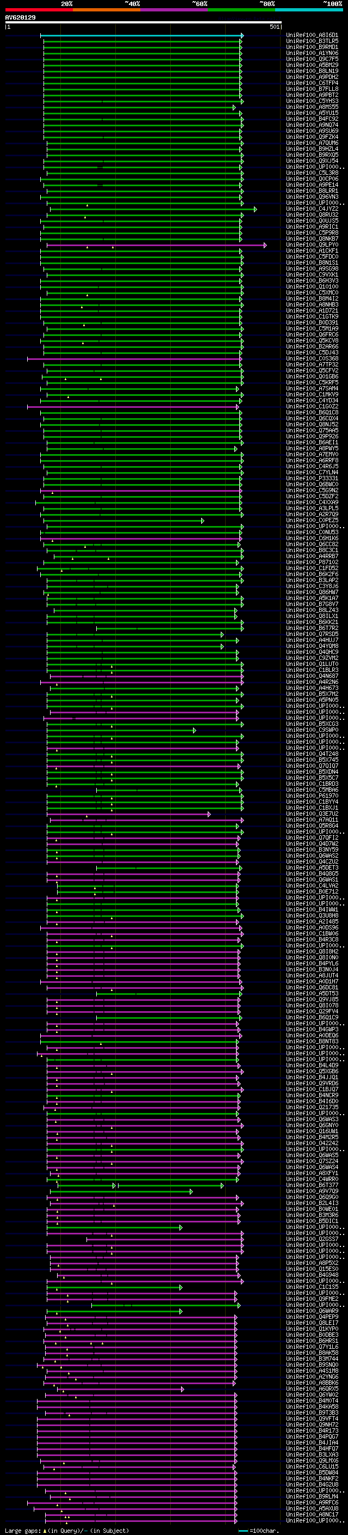Select the UniRef100_Q9C7F5 label
Screen dimensions: 348x1535
(312, 59)
